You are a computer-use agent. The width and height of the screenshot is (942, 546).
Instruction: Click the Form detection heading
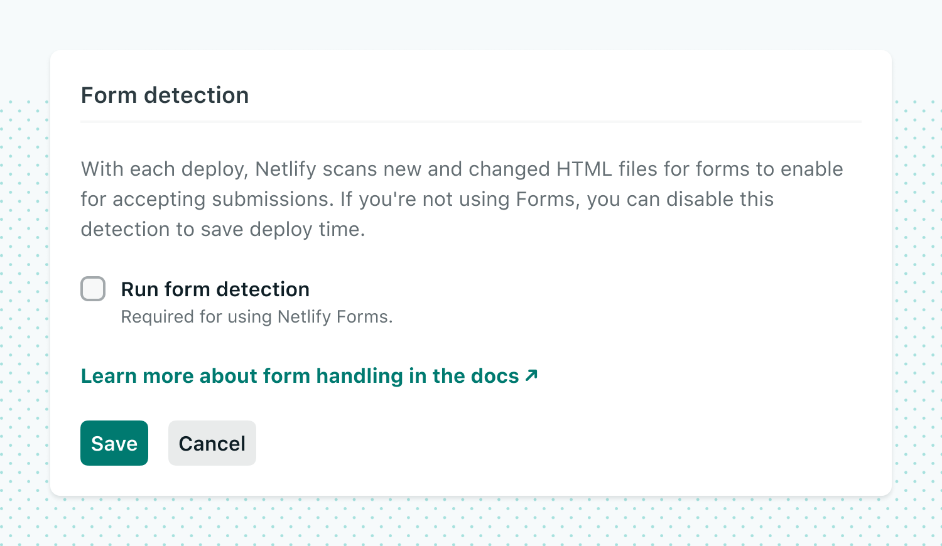[x=165, y=95]
